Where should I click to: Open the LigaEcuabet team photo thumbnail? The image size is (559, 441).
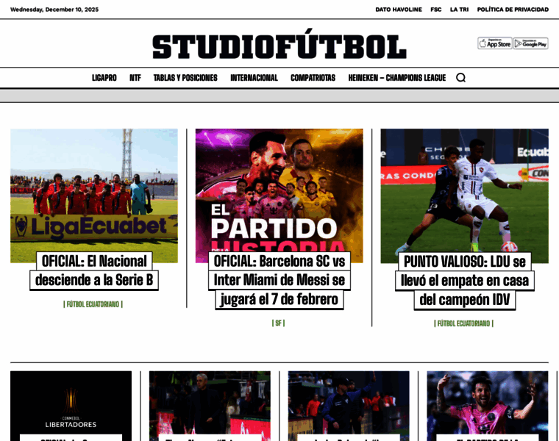pyautogui.click(x=94, y=196)
